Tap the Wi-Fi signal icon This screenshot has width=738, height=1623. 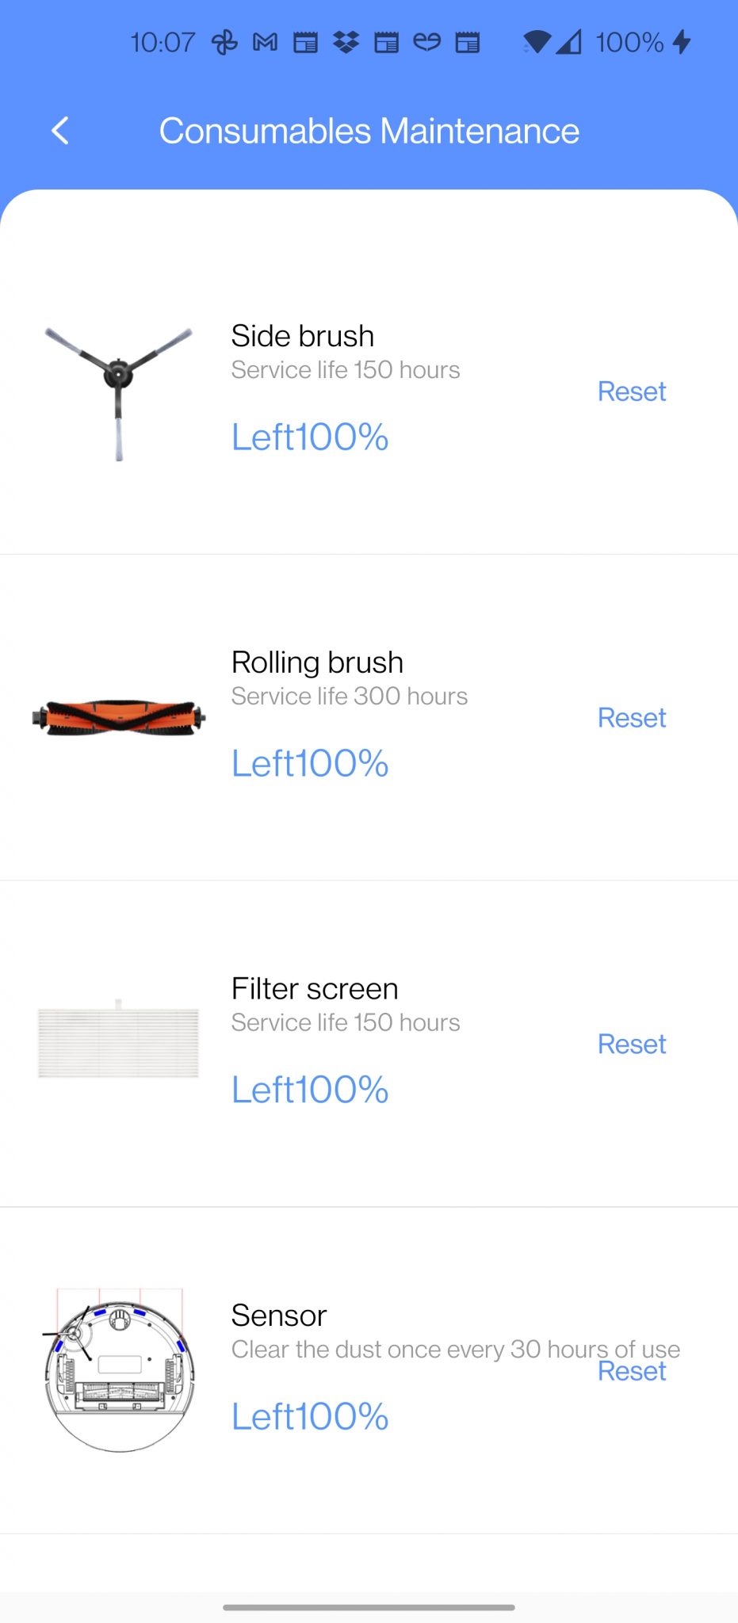click(x=537, y=42)
